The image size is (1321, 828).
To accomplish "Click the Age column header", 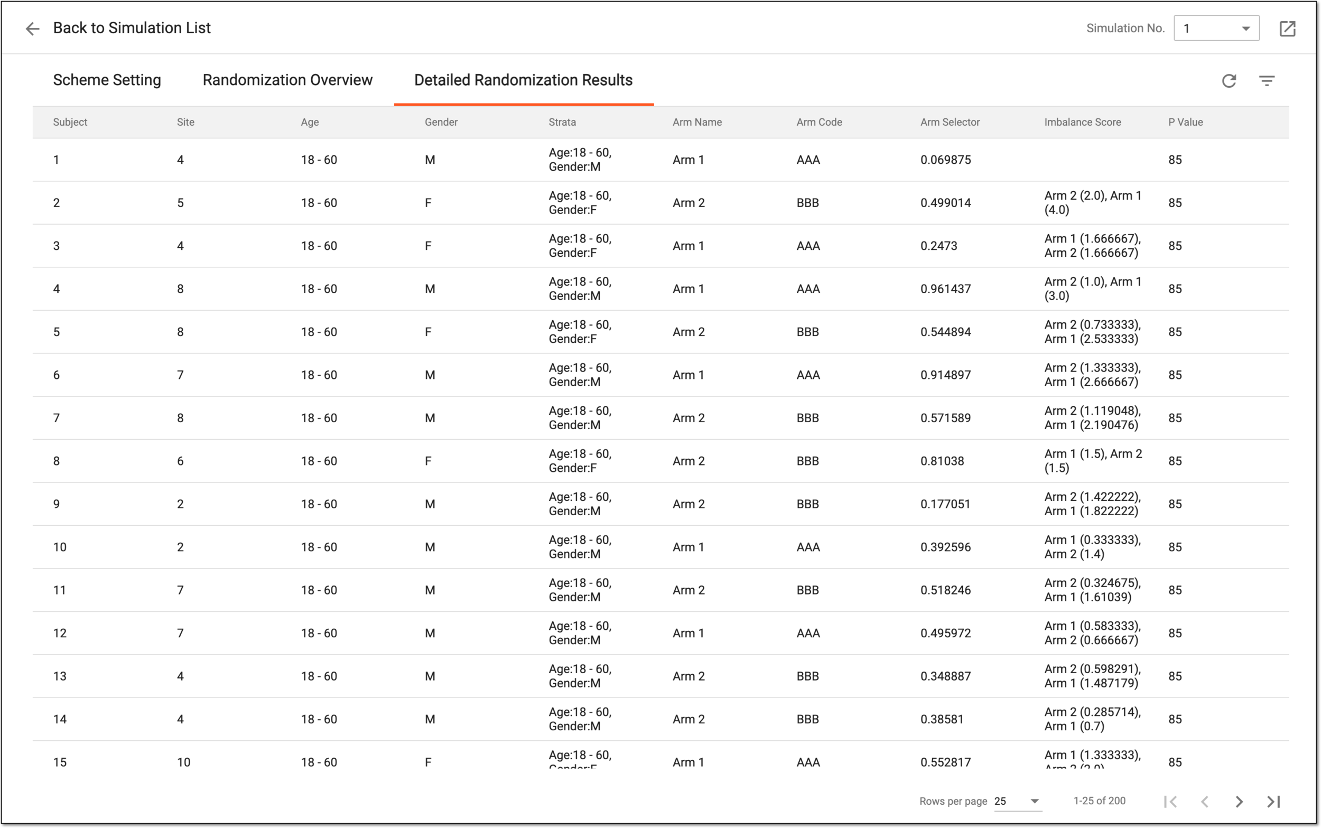I will [310, 122].
